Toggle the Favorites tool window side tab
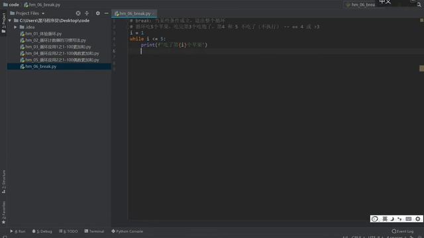424x238 pixels. coord(3,213)
